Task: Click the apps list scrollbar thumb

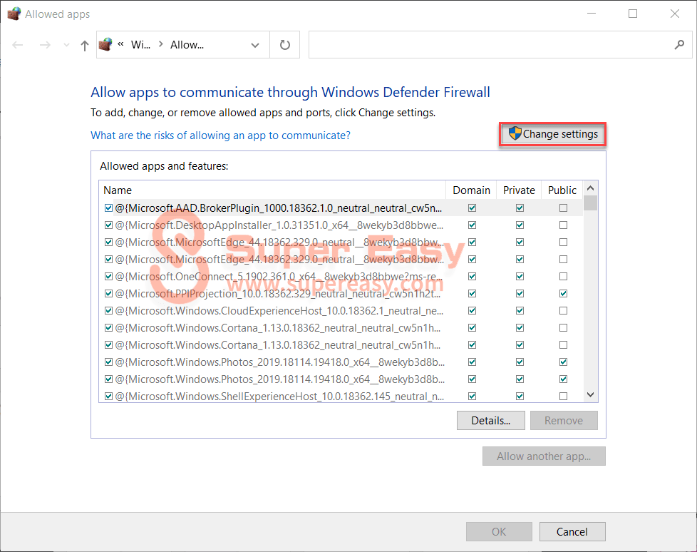Action: tap(590, 203)
